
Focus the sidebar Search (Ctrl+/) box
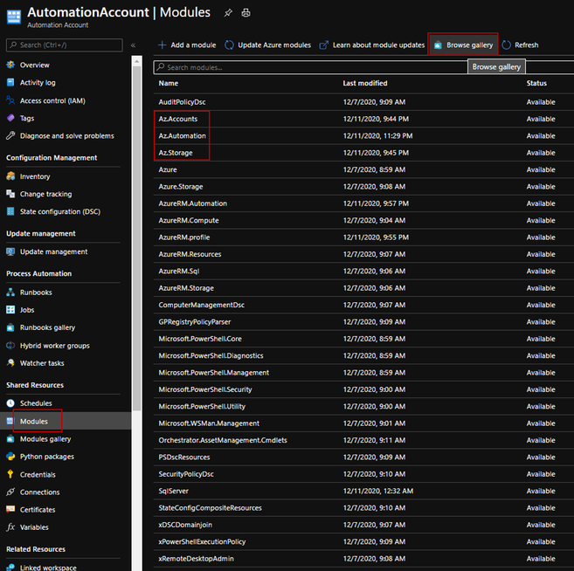65,45
